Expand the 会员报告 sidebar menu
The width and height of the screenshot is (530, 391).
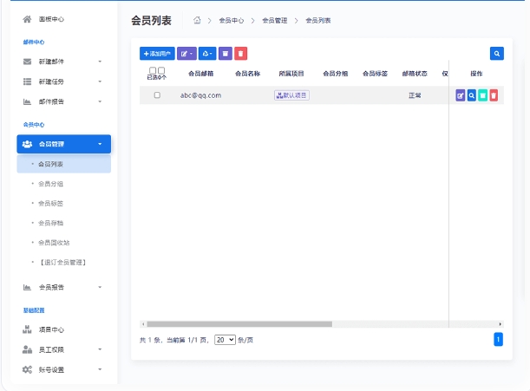[x=64, y=287]
